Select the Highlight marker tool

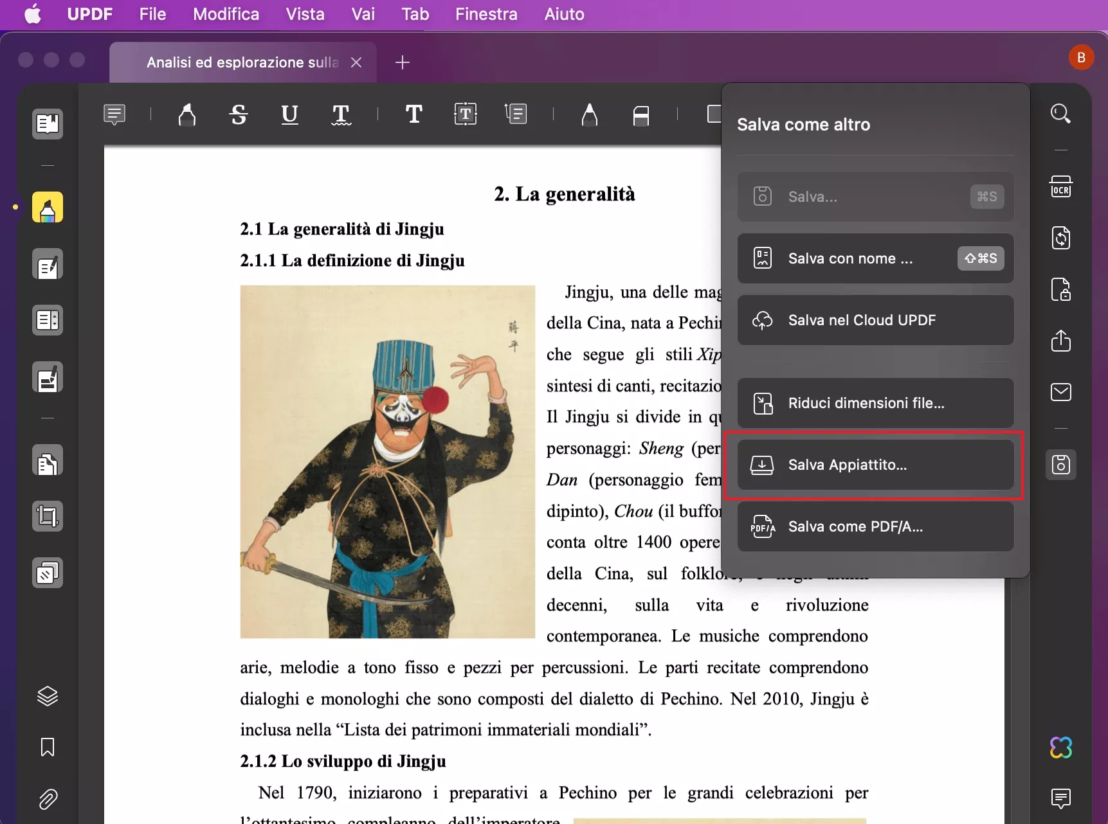click(187, 114)
